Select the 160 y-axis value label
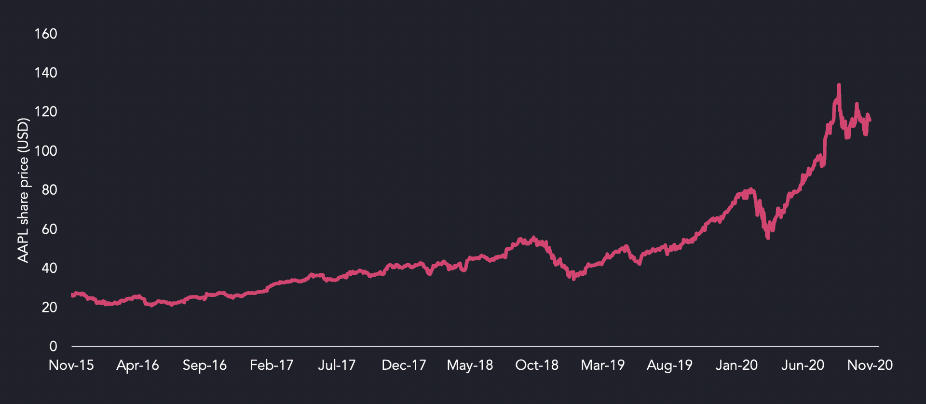The height and width of the screenshot is (404, 926). point(46,34)
